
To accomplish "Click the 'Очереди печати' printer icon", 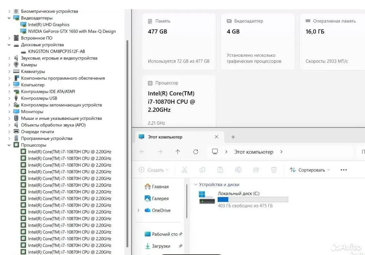I will (x=16, y=131).
